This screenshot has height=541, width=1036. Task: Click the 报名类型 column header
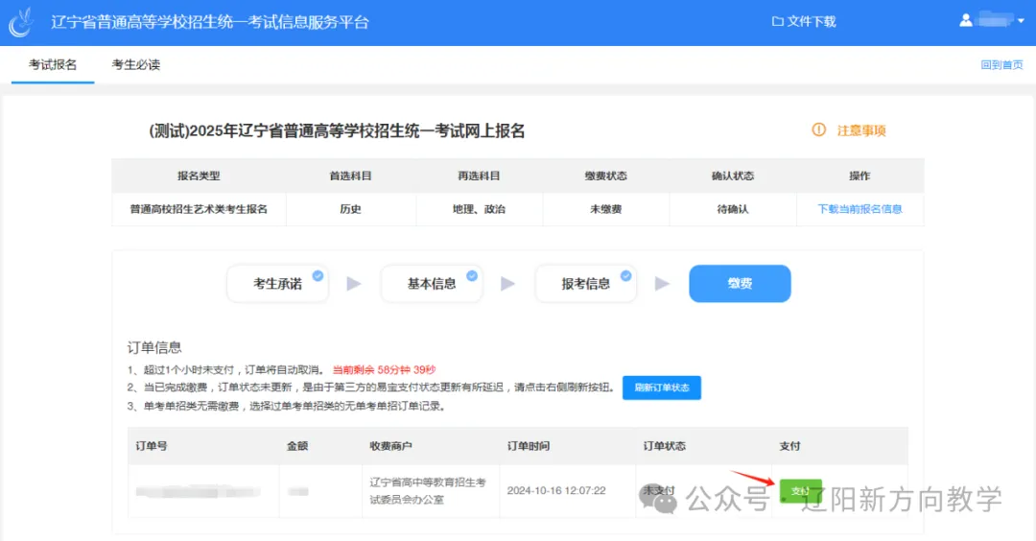[x=199, y=176]
